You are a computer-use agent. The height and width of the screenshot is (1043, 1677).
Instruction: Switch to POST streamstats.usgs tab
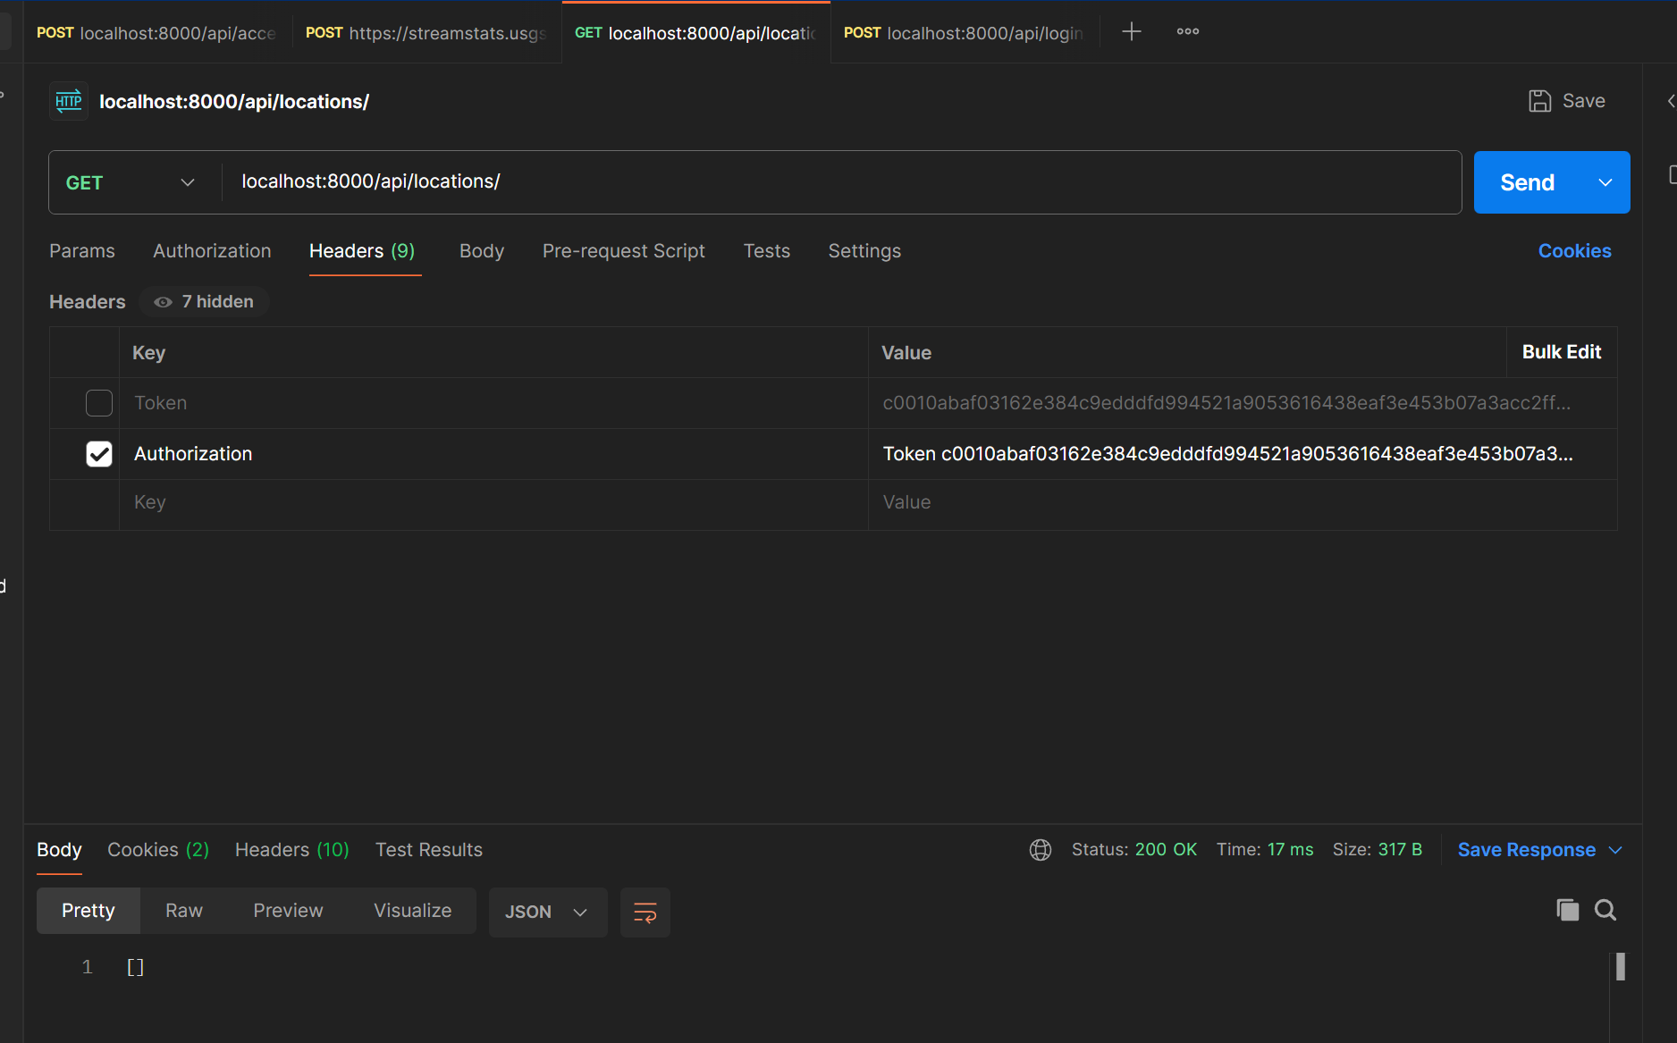point(426,33)
